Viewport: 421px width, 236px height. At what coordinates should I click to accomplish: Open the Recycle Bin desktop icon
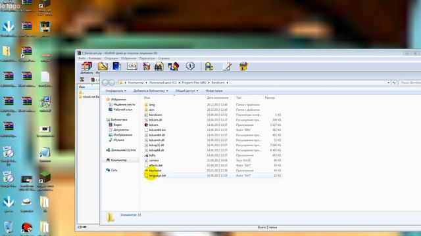tap(8, 227)
